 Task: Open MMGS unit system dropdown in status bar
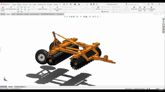[x=161, y=89]
